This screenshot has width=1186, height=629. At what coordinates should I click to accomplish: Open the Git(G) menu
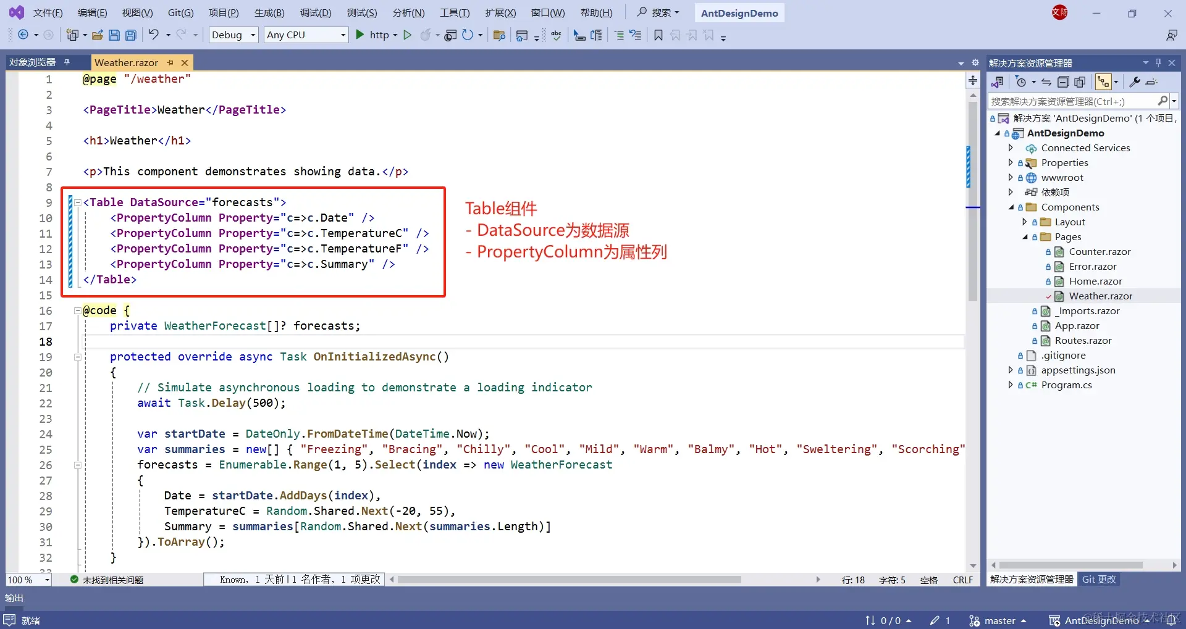tap(181, 13)
